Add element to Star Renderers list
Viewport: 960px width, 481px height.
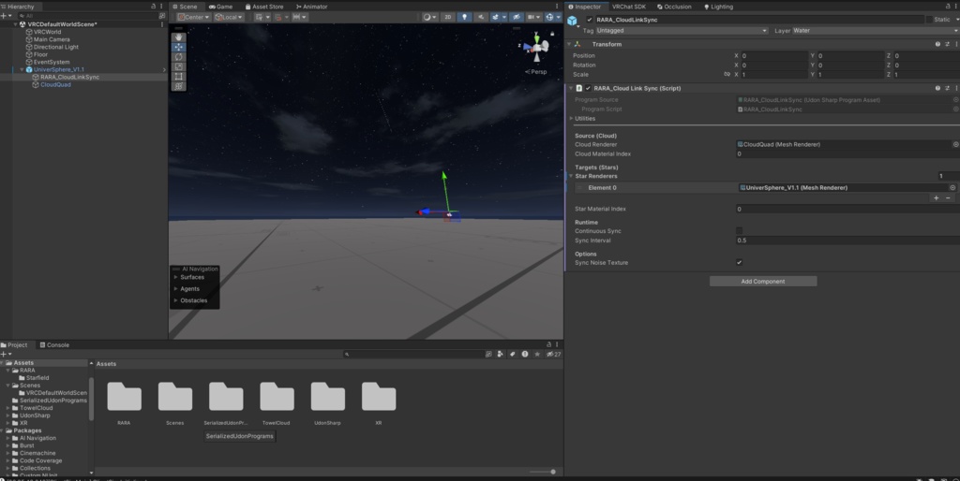click(x=937, y=198)
